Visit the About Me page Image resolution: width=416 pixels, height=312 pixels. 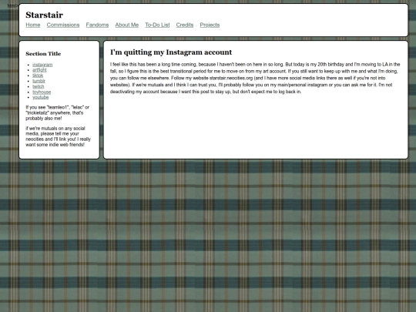pos(127,25)
